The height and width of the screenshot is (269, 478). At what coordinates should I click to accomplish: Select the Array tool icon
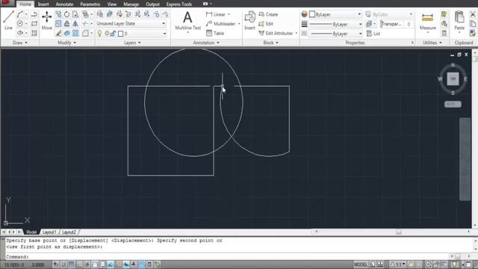tap(75, 33)
